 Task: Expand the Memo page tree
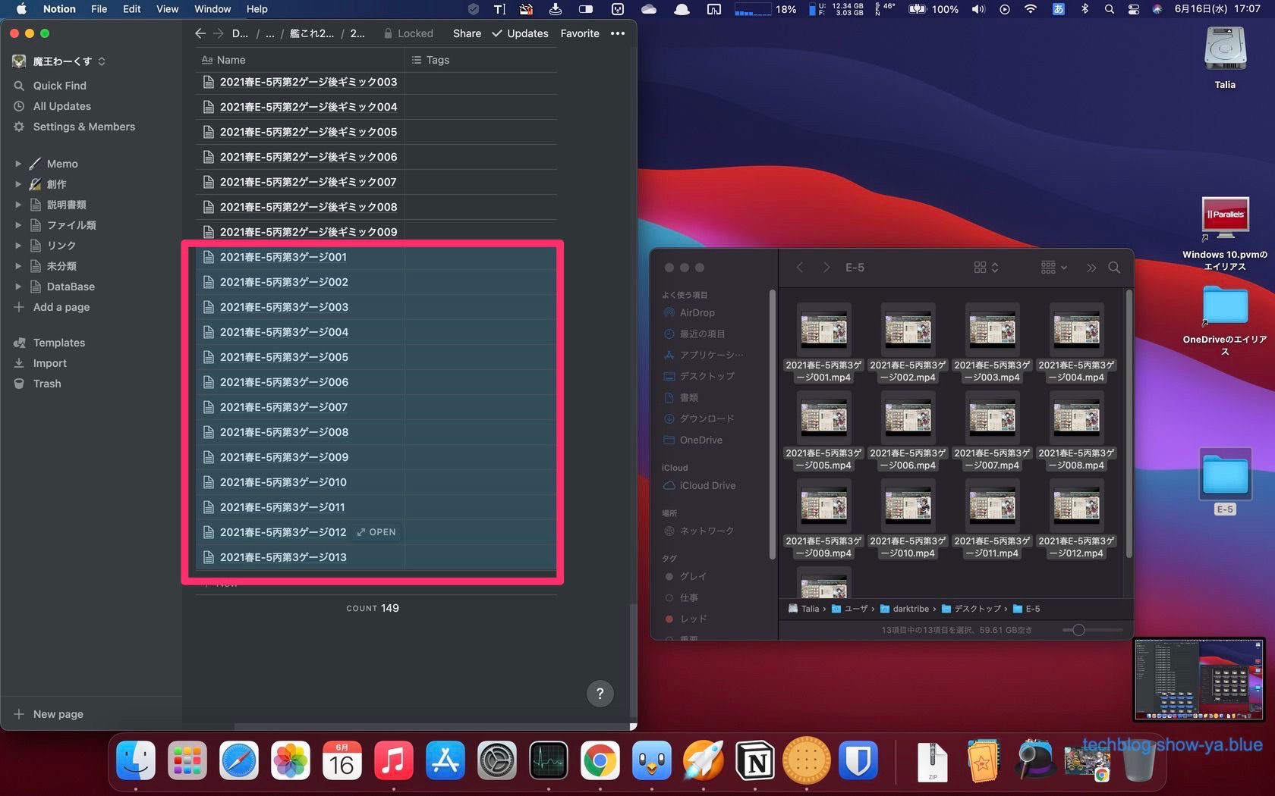point(18,164)
